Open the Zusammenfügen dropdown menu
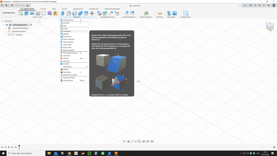Image resolution: width=277 pixels, height=156 pixels. point(108,17)
